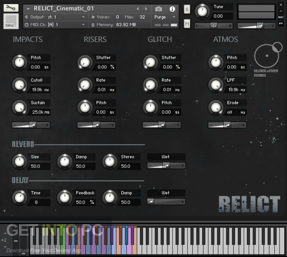Click the Risers Rate knob

pyautogui.click(x=85, y=85)
